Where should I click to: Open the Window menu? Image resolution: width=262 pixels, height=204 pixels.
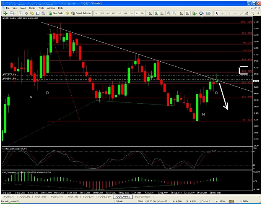[51, 8]
